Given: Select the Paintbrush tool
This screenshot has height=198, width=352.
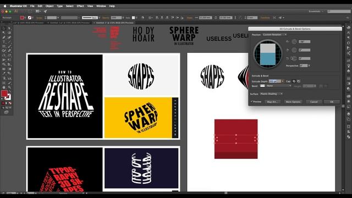Looking at the screenshot, I should pos(9,46).
